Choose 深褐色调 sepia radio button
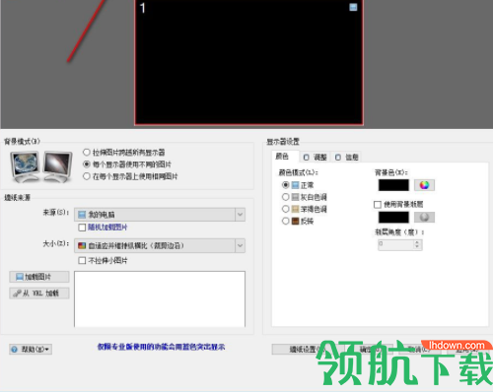 pos(286,209)
